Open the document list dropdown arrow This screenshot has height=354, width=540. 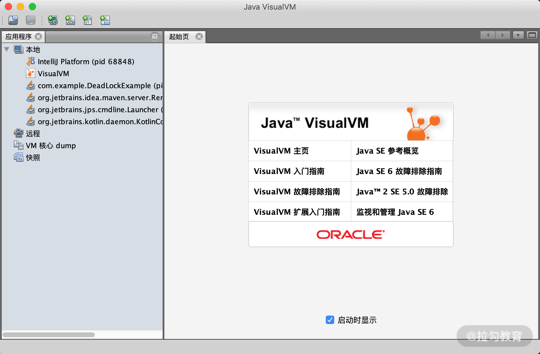point(518,35)
